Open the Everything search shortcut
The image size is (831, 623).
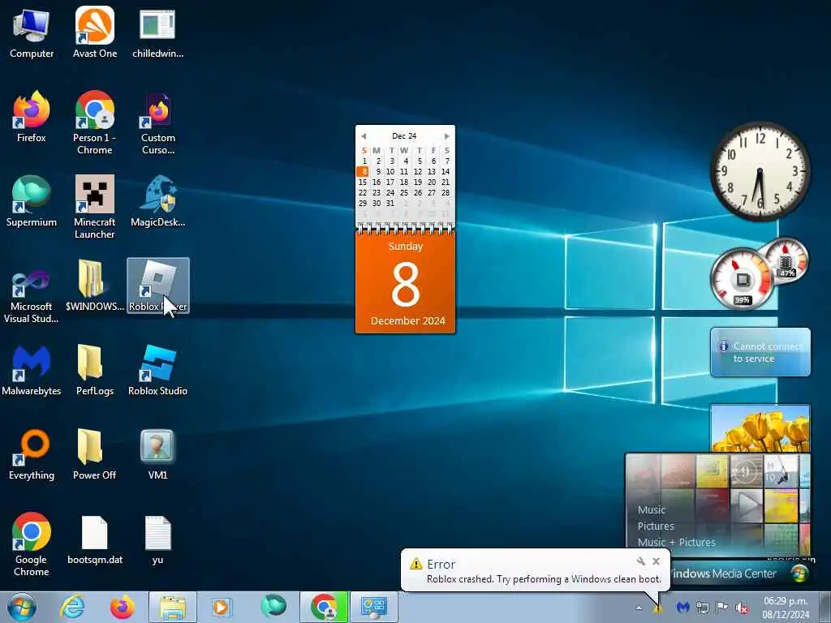click(x=32, y=454)
